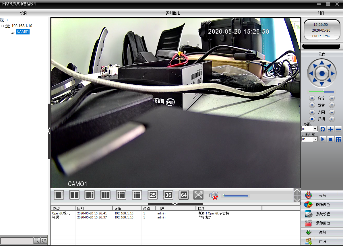Open the 预置点 preset dropdown
The image size is (343, 246).
[315, 129]
